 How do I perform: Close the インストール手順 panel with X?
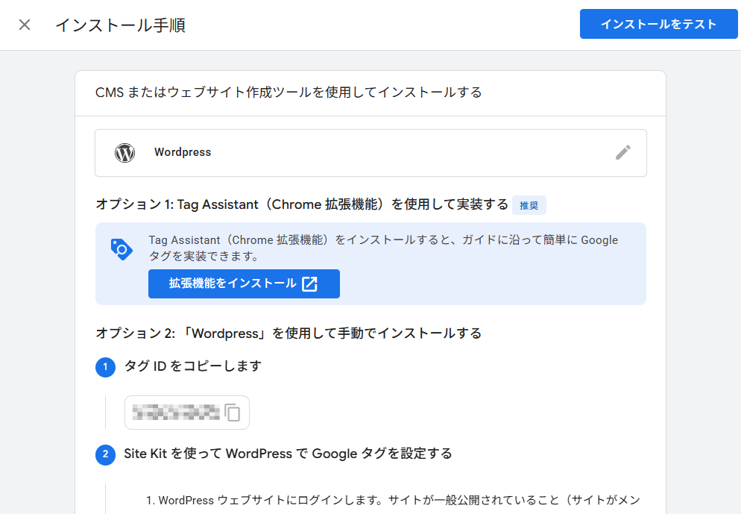coord(25,25)
